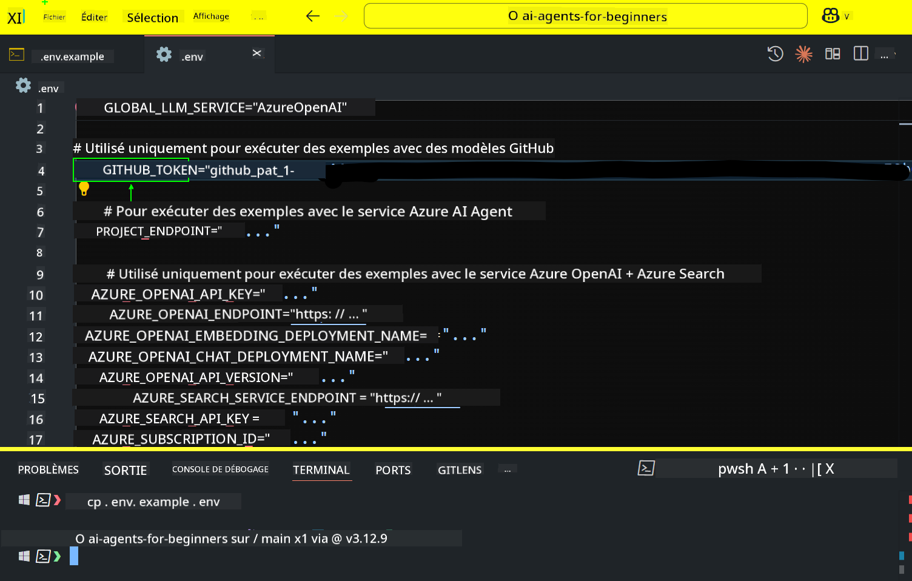This screenshot has height=581, width=912.
Task: Click the GLOBAL_LLM_SERVICE line
Action: click(225, 107)
